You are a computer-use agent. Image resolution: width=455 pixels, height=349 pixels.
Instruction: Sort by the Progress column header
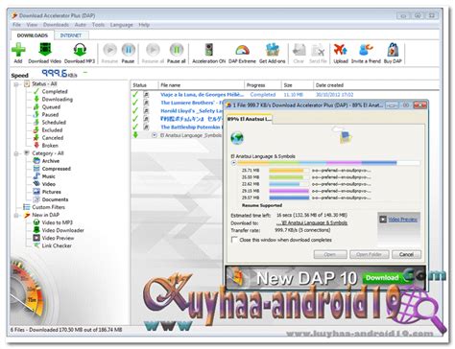point(263,85)
